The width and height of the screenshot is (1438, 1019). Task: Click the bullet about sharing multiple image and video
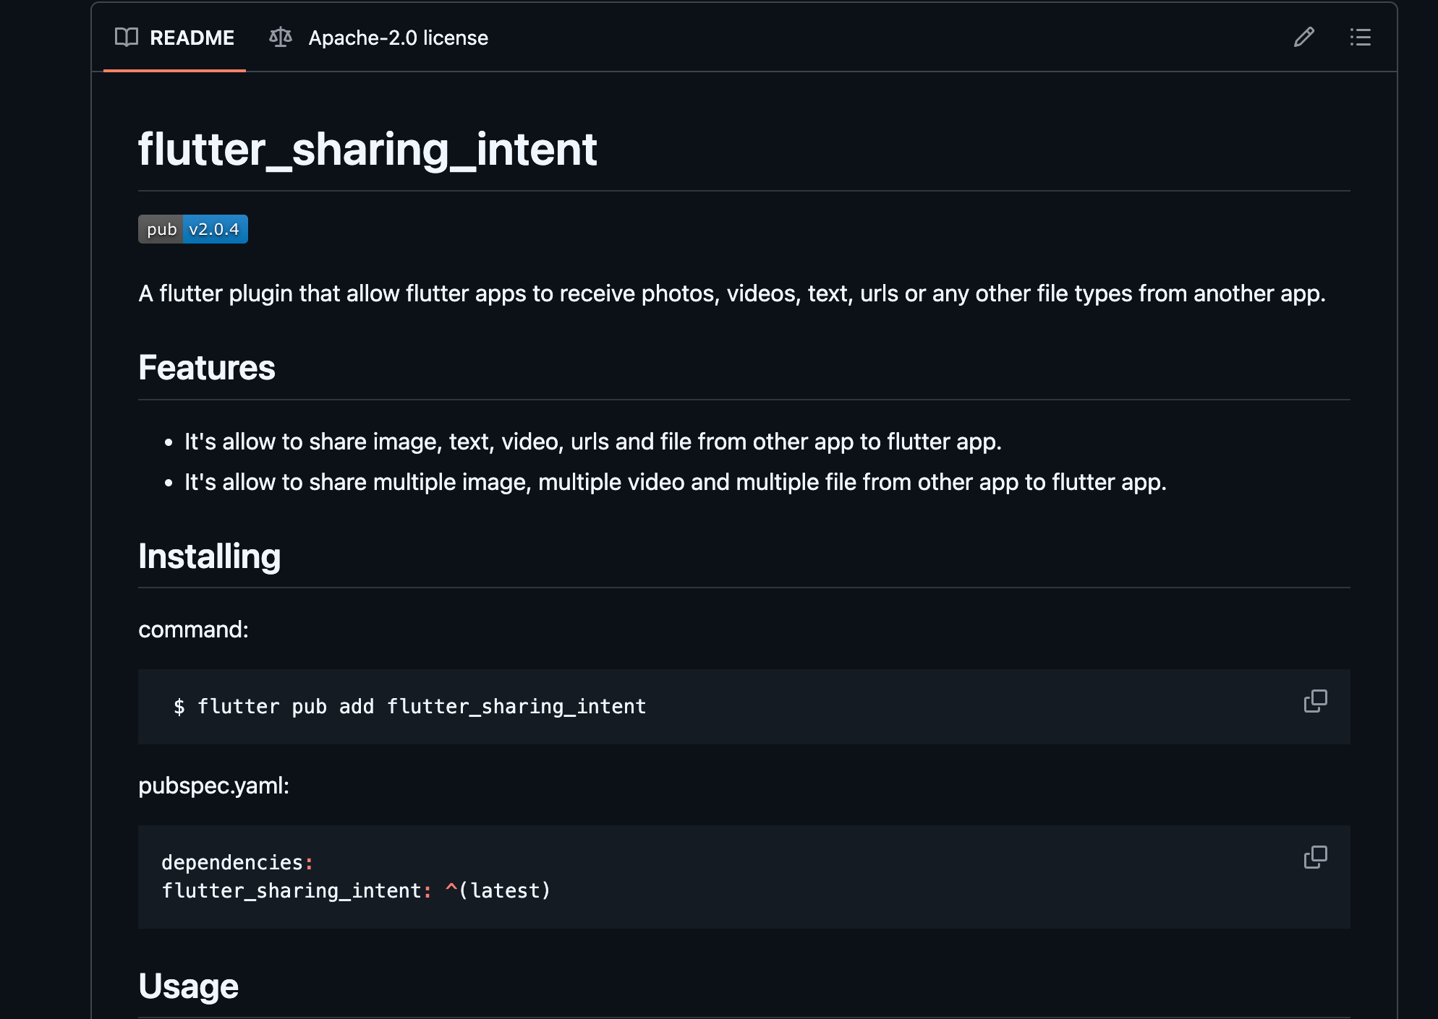[676, 482]
